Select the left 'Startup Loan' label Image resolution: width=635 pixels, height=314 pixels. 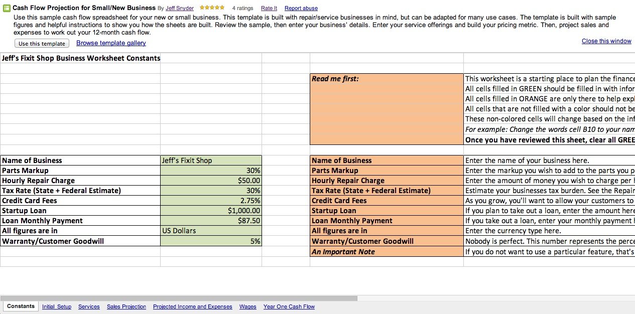click(80, 211)
